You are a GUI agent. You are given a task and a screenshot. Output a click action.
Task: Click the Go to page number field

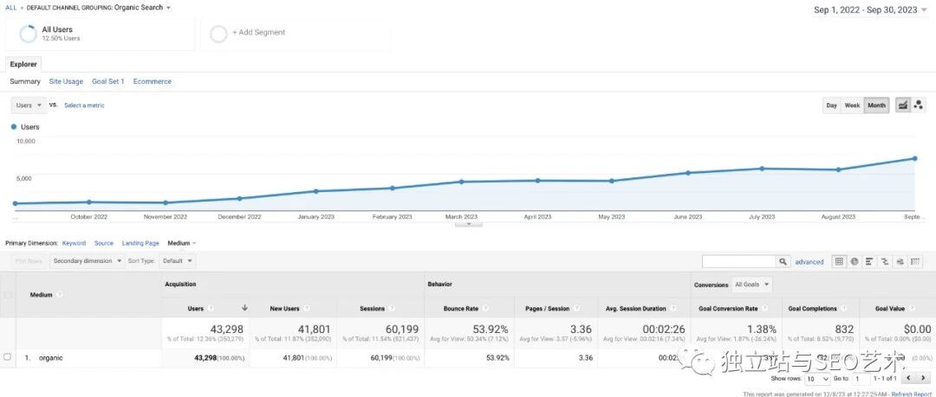[861, 379]
